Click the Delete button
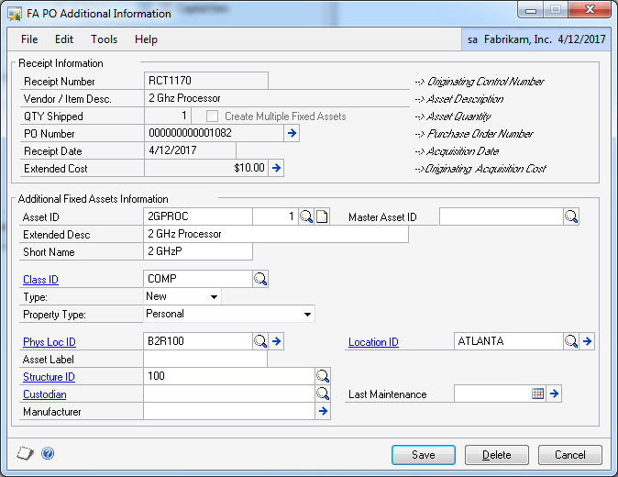The height and width of the screenshot is (477, 618). click(497, 455)
